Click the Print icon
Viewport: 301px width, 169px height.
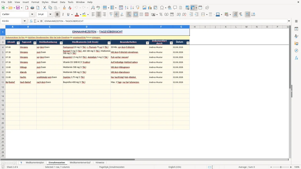32,8
